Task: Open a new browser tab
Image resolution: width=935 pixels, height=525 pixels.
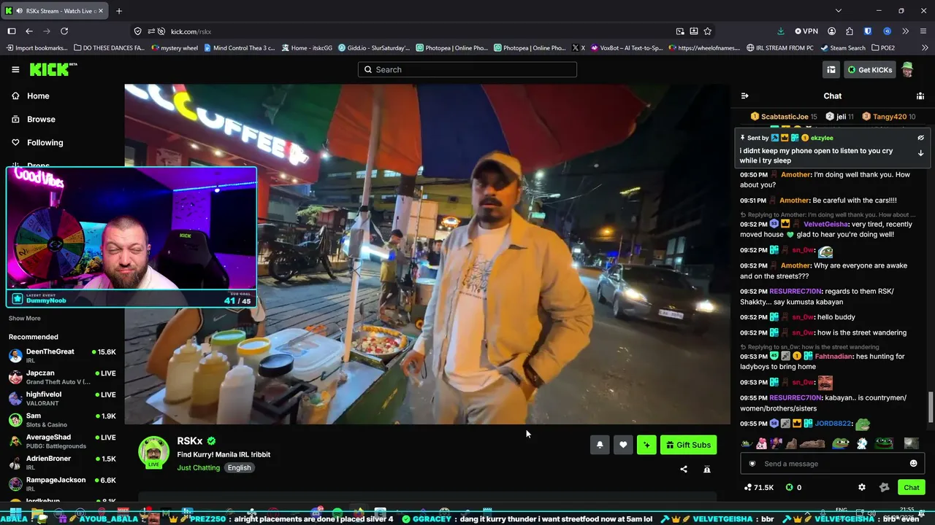Action: [119, 11]
